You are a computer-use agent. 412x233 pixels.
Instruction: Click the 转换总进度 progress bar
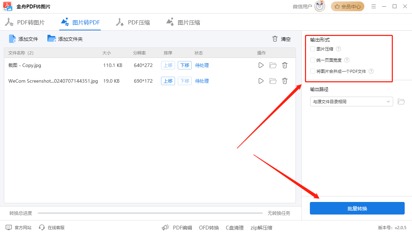(x=150, y=213)
